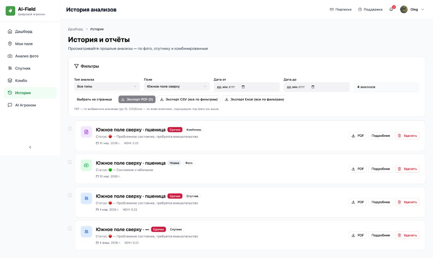Open the Тип анализа dropdown

107,87
